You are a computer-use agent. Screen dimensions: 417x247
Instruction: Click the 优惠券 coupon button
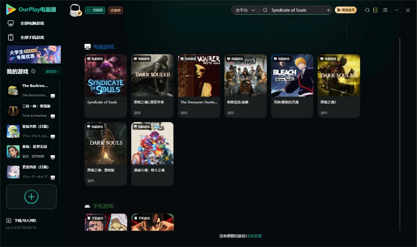(116, 10)
